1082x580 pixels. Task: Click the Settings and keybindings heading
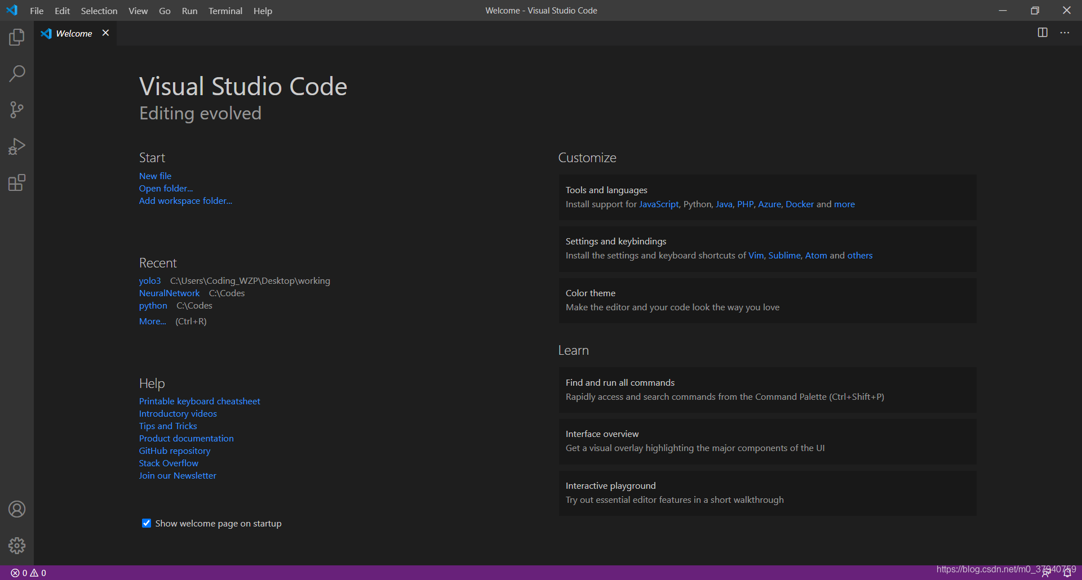coord(616,241)
